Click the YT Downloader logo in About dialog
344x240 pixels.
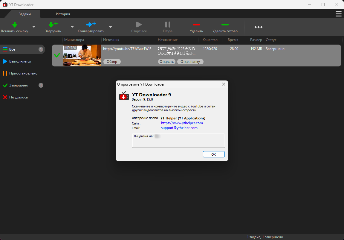click(x=124, y=96)
